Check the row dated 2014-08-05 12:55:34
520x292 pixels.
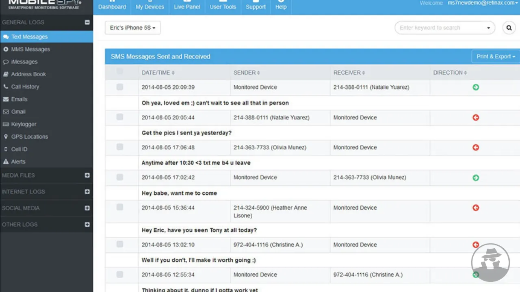(119, 275)
